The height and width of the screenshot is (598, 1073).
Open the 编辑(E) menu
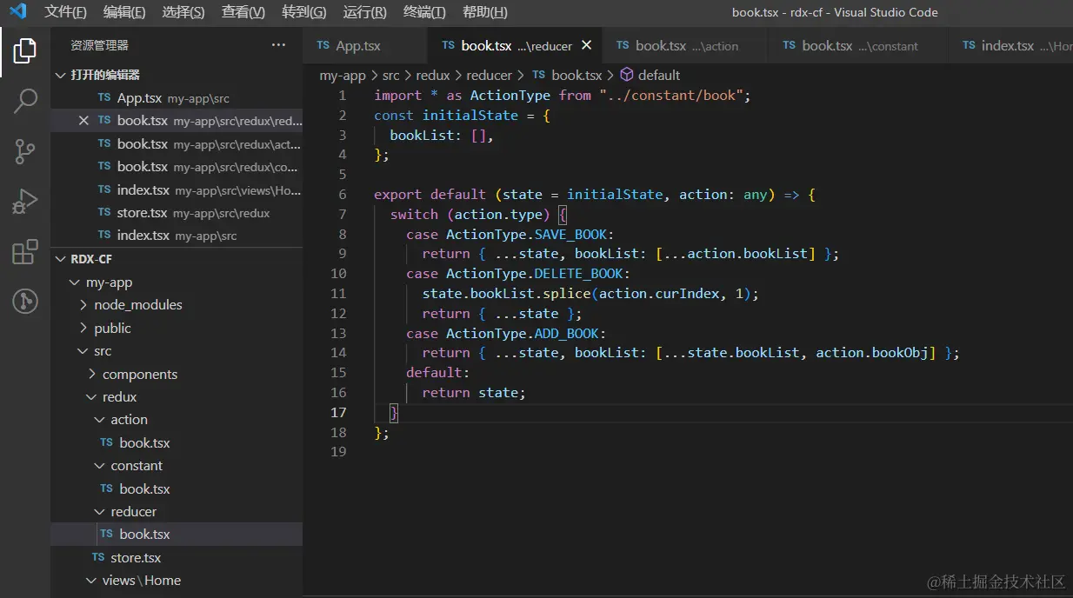pyautogui.click(x=124, y=12)
